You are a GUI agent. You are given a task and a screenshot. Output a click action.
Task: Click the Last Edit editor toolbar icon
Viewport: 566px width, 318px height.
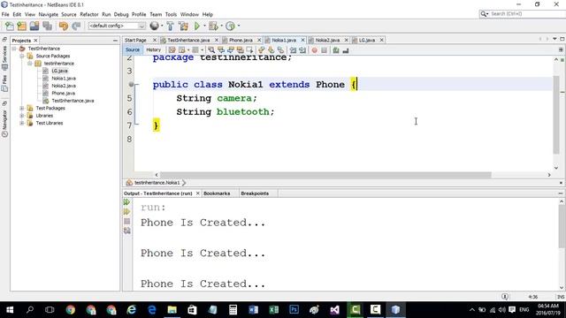172,50
